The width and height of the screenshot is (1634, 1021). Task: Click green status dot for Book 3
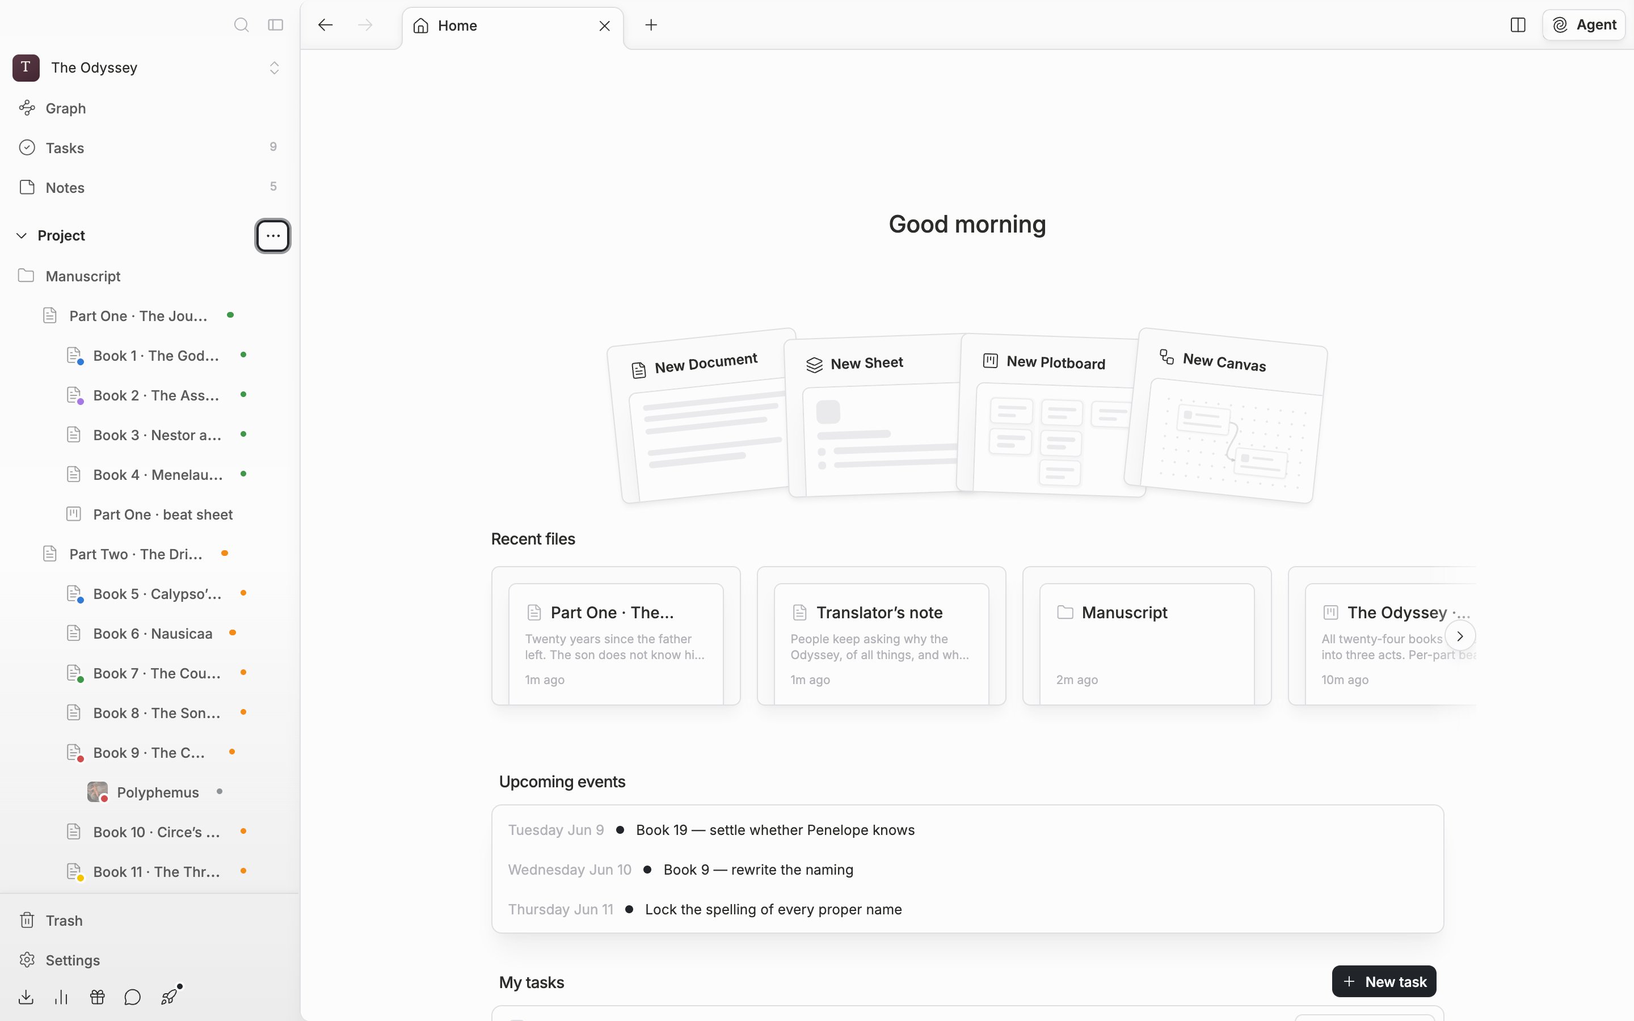tap(243, 434)
